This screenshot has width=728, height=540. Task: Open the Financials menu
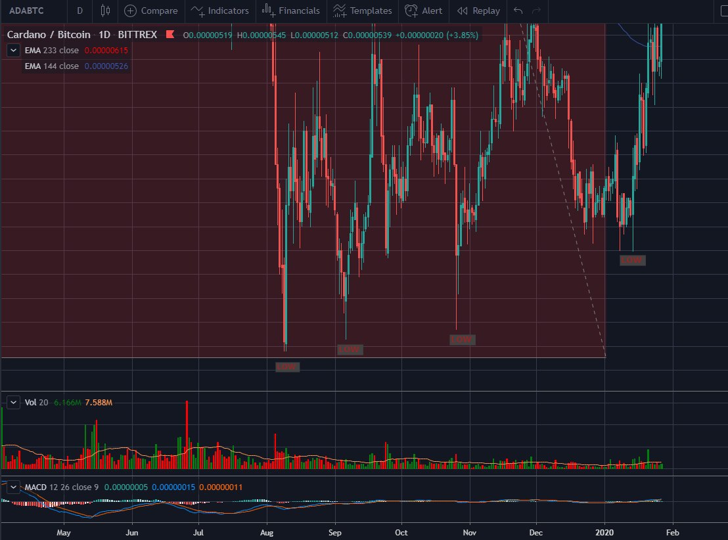tap(290, 11)
